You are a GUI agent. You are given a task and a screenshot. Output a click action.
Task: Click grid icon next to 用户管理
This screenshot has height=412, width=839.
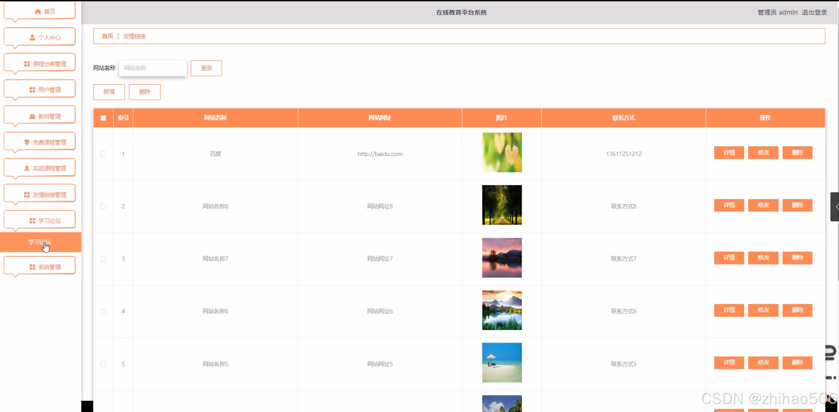click(32, 90)
